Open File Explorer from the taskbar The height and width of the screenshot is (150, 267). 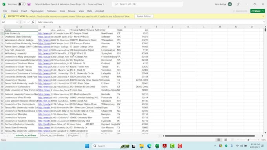(141, 146)
